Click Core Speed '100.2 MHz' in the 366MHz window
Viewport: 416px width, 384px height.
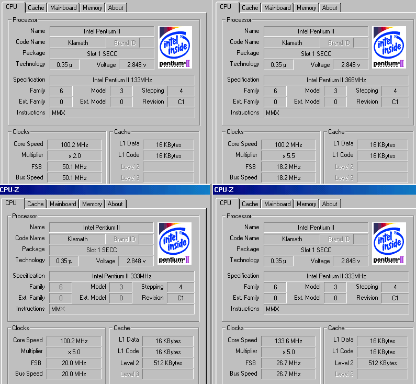coord(289,145)
